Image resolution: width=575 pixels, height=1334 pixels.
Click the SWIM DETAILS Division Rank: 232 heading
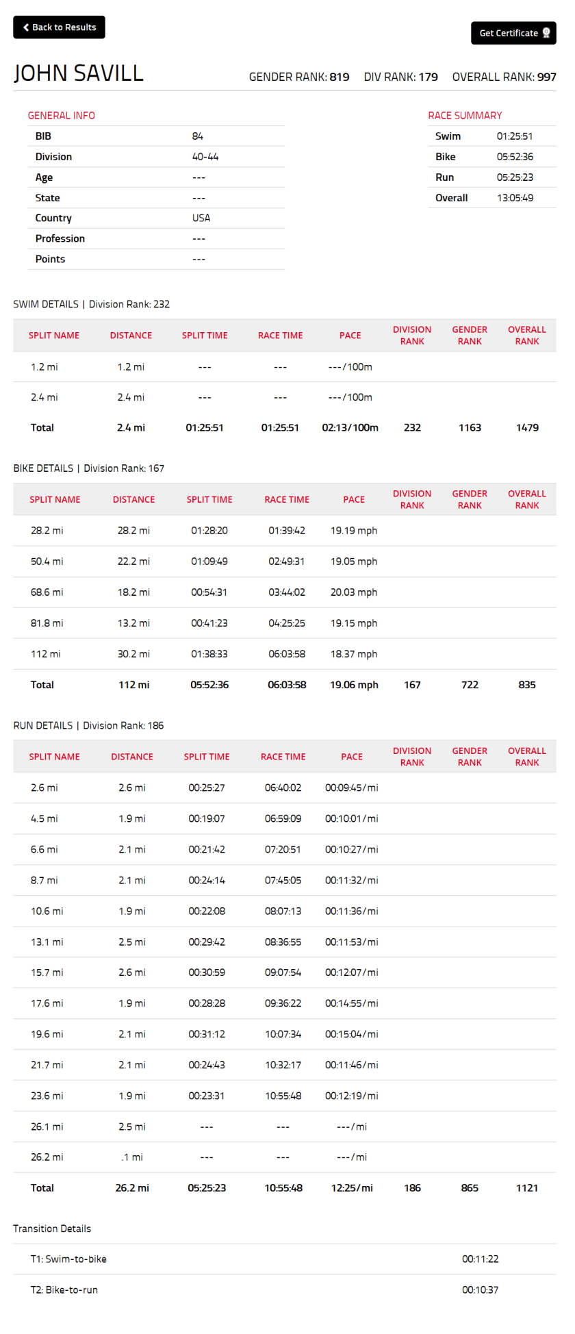tap(92, 304)
